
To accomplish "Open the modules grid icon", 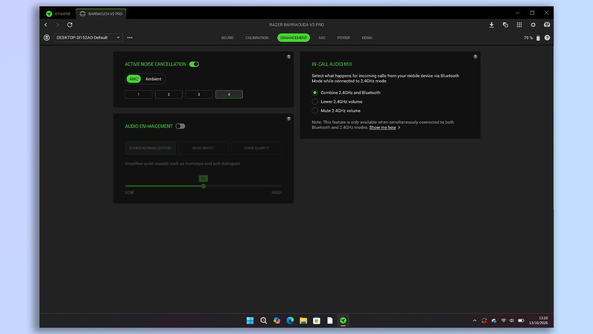I will (519, 25).
